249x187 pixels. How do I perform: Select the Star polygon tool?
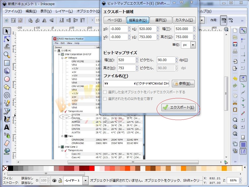pyautogui.click(x=7, y=87)
